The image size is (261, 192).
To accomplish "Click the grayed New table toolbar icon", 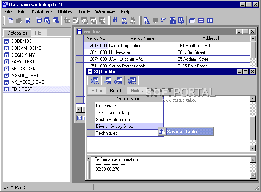I will click(x=67, y=20).
